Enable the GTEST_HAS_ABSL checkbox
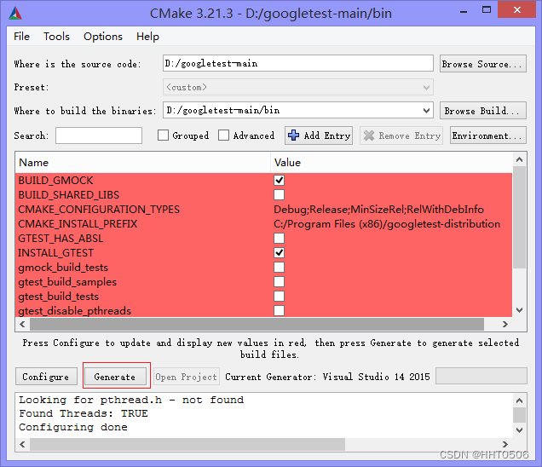 coord(279,238)
